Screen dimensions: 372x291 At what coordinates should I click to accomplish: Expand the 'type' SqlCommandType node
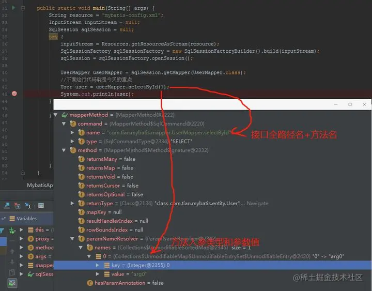point(72,141)
